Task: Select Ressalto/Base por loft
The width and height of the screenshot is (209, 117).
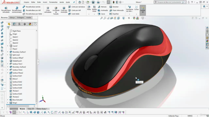Action: (x=32, y=10)
